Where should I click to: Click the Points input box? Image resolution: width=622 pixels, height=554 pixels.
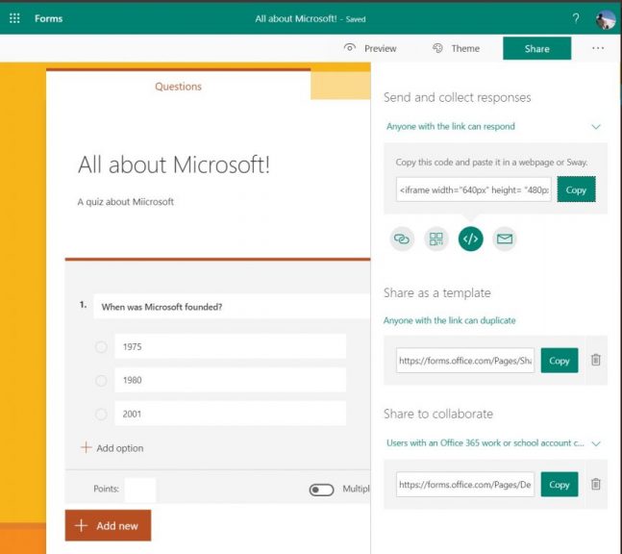(140, 490)
